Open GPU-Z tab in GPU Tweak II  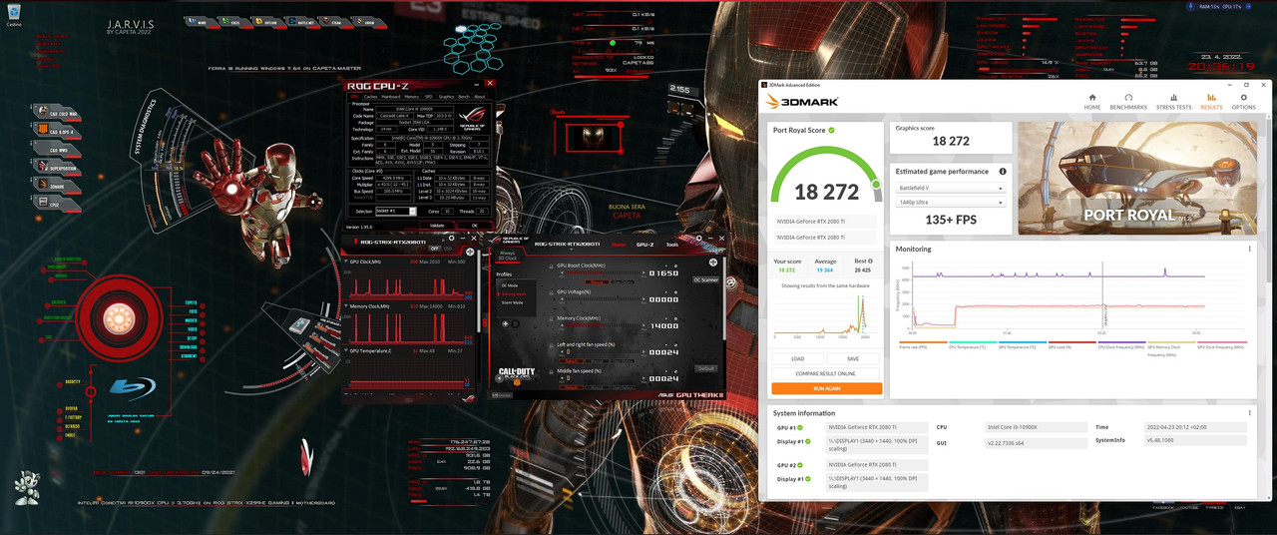[644, 245]
